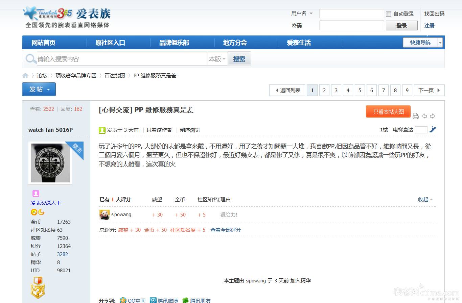Share to QQ空间
Viewport: 462px width, 303px height.
133,301
